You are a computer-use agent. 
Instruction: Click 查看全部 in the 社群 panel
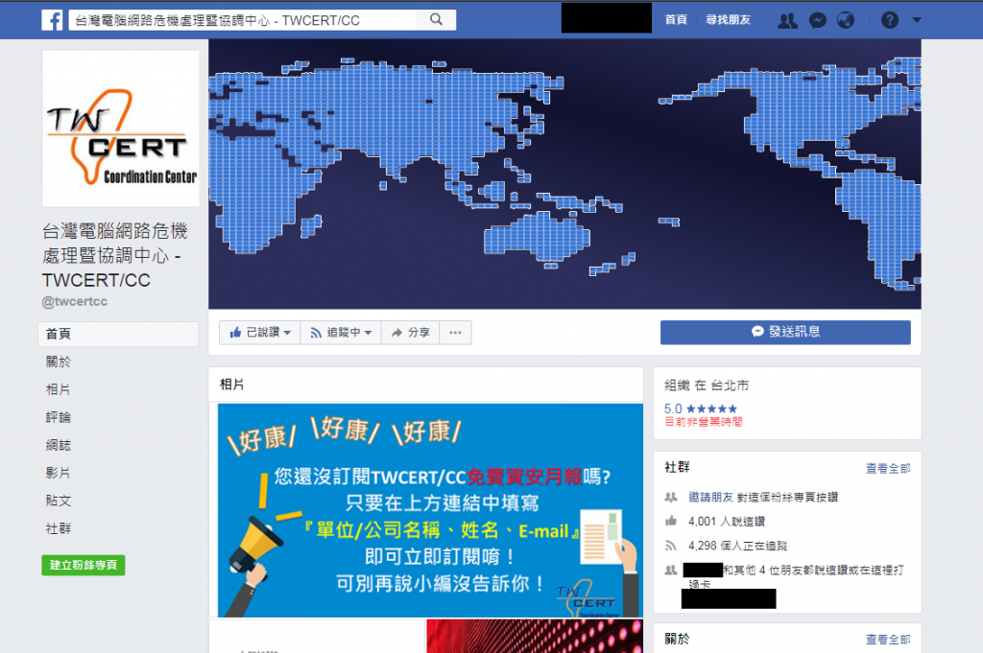tap(888, 468)
